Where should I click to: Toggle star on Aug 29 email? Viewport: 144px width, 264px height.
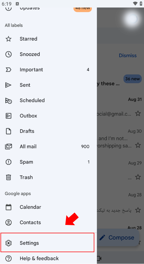point(138,177)
